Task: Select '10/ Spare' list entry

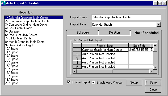Action: pos(33,49)
